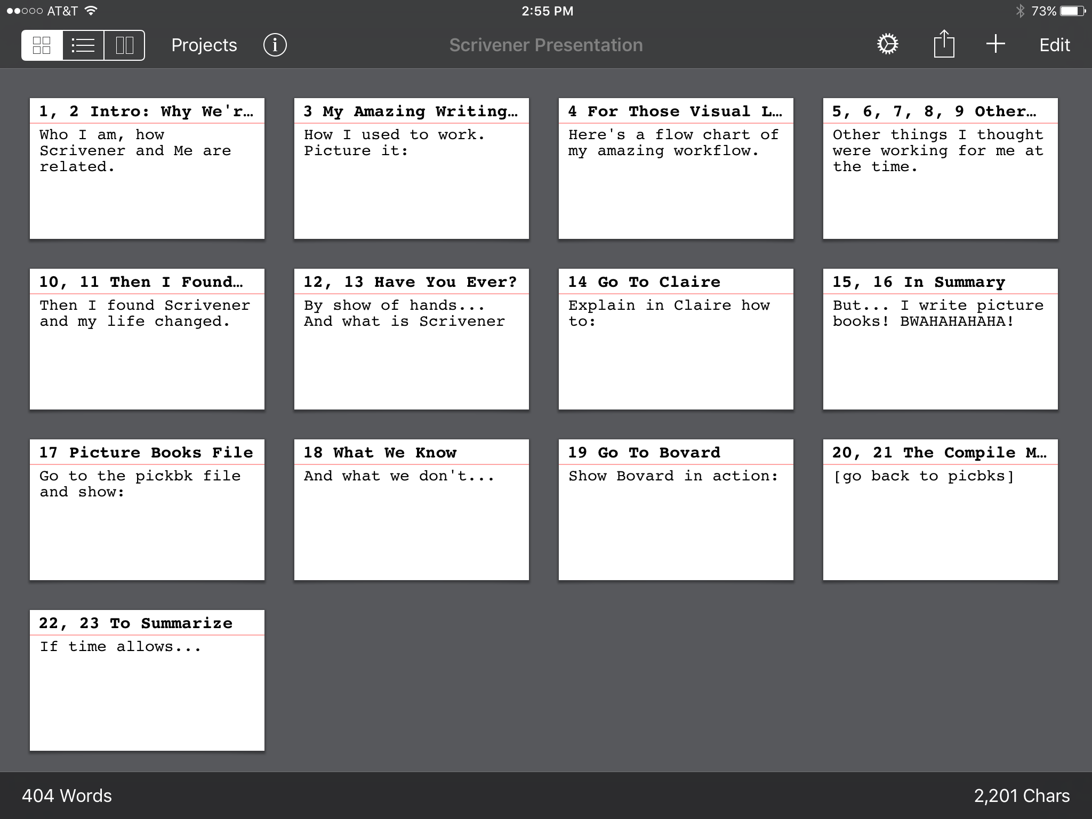Viewport: 1092px width, 819px height.
Task: Open card '5, 6, 7, 8, 9 Other…'
Action: [941, 168]
